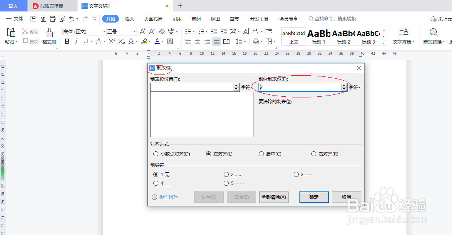Switch to the 插入 ribbon tab
Viewport: 452px width, 235px height.
point(129,18)
